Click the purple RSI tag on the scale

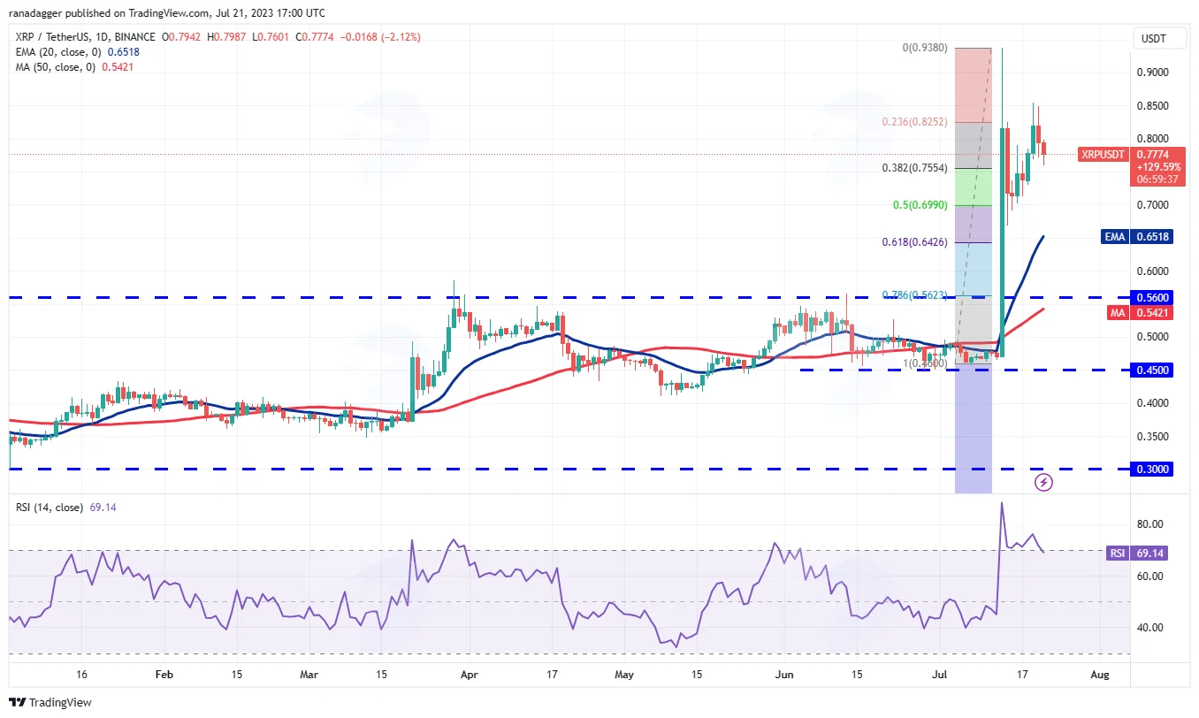pyautogui.click(x=1118, y=554)
